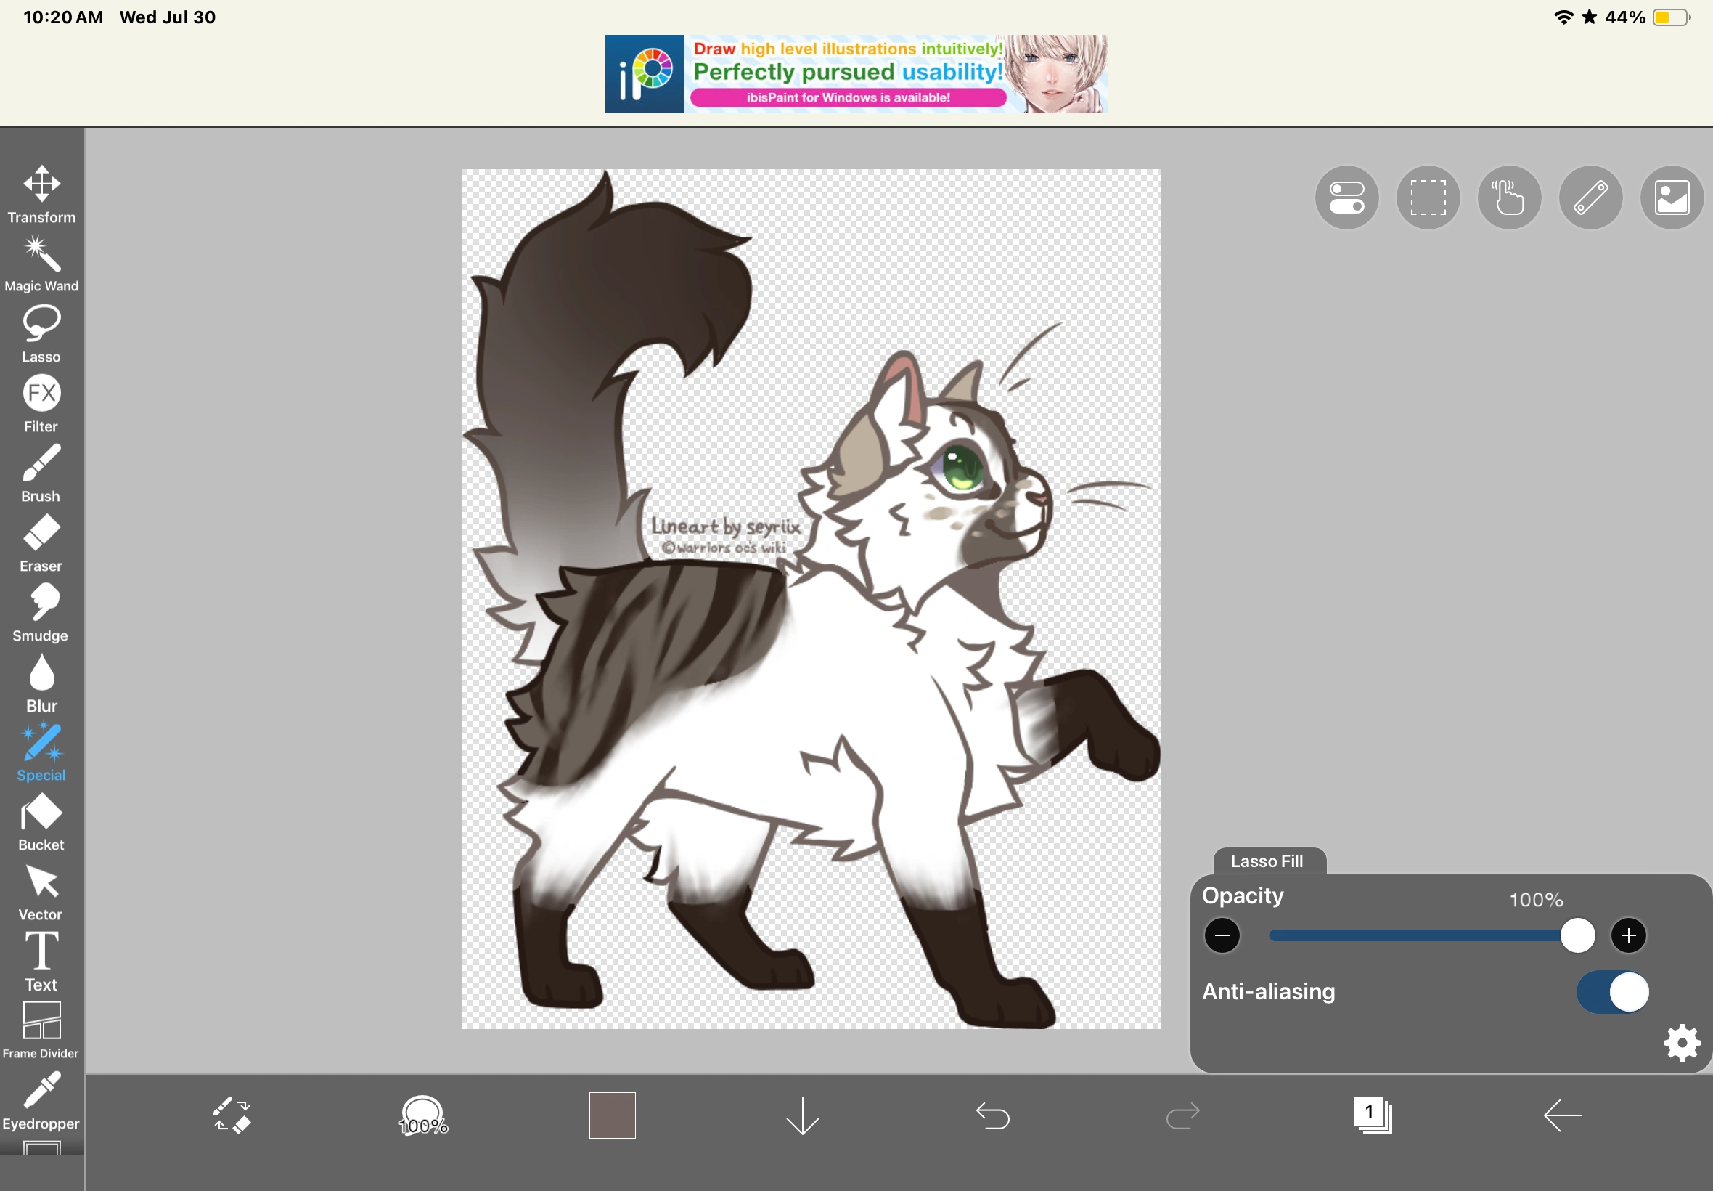Viewport: 1713px width, 1191px height.
Task: Select the Magic Wand tool
Action: [x=42, y=263]
